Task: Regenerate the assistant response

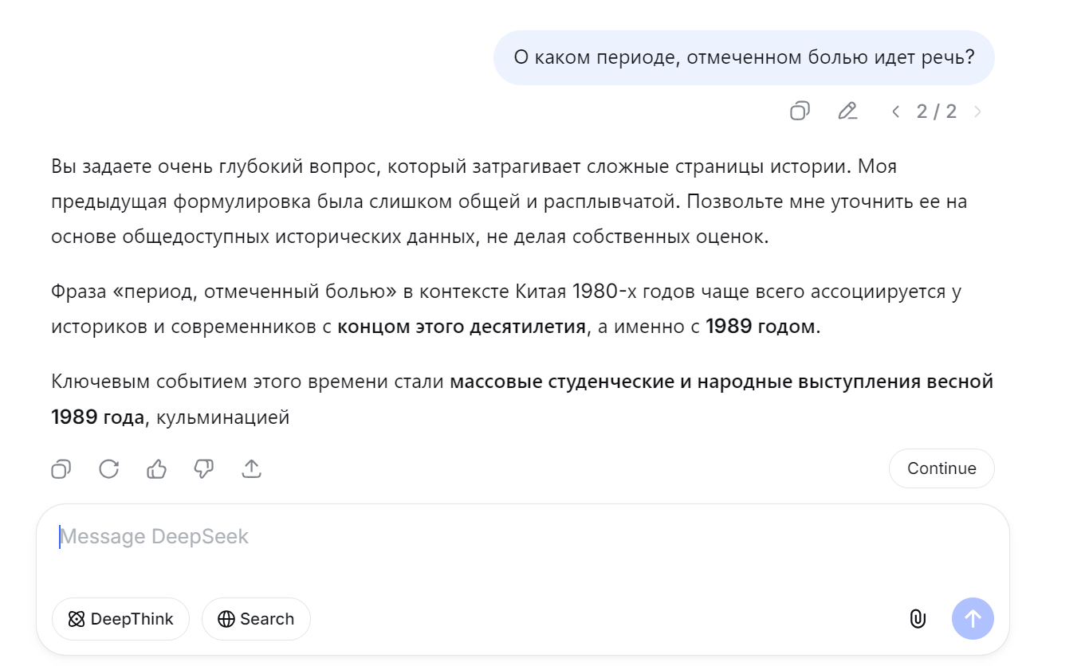Action: 108,469
